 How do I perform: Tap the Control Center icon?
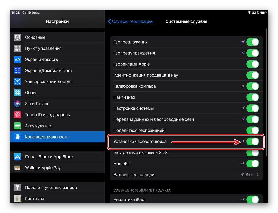tap(18, 48)
